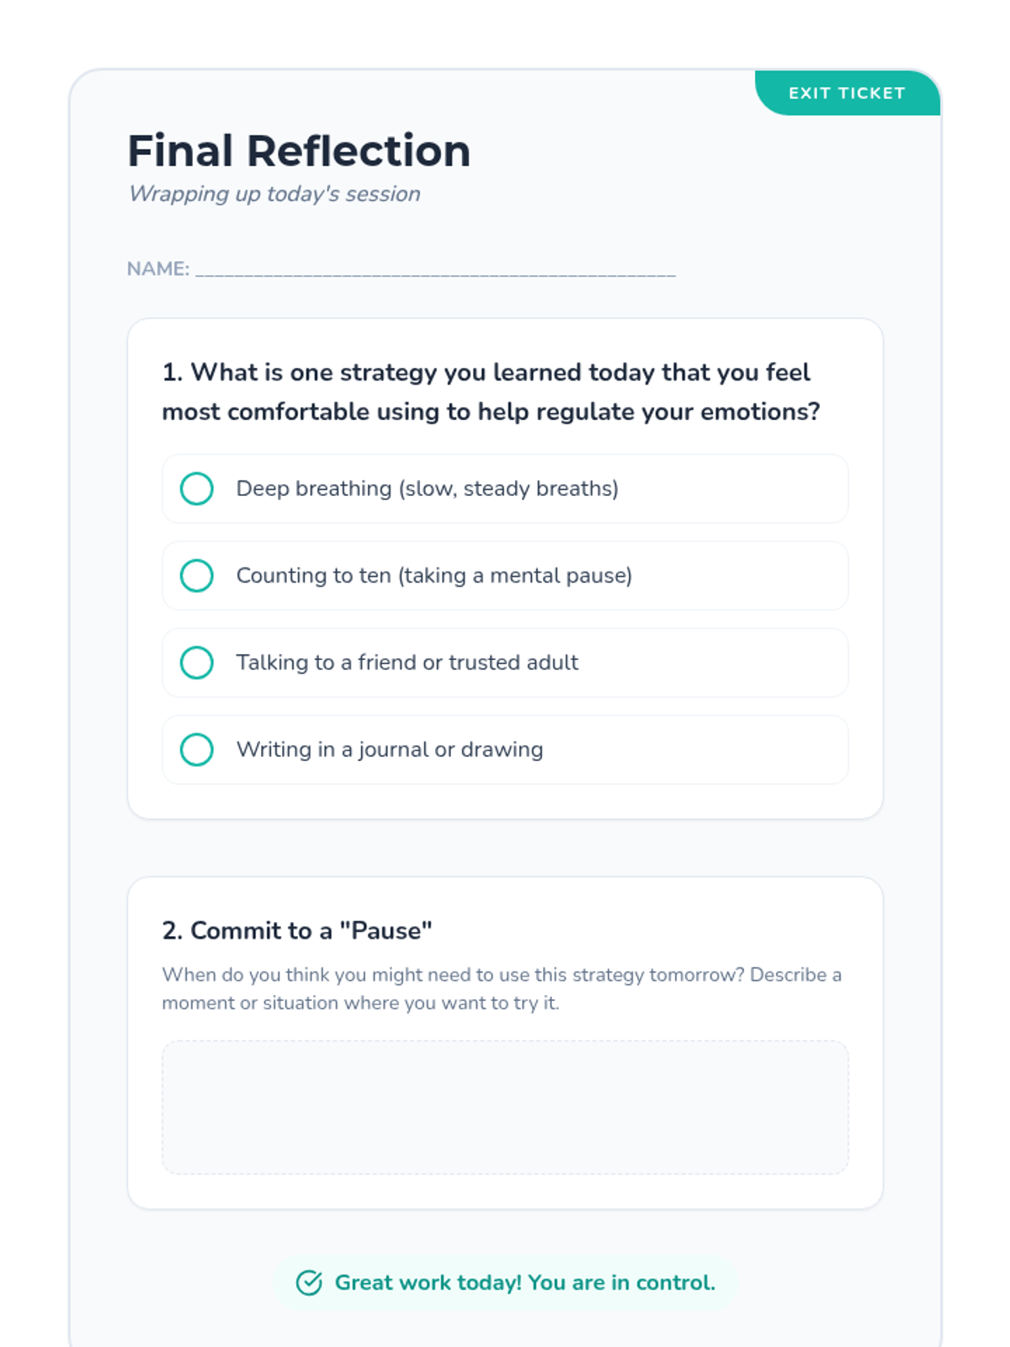Click the NAME blank line field
1010x1347 pixels.
[435, 269]
